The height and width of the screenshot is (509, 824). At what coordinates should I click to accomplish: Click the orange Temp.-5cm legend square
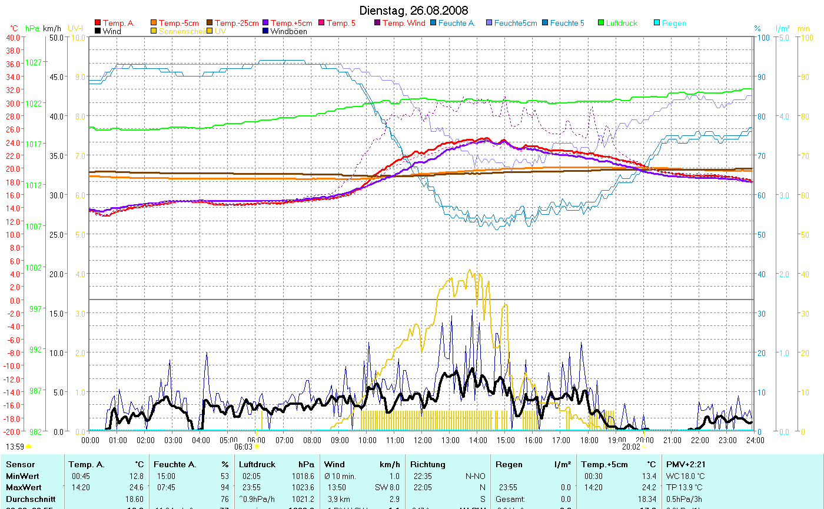tap(154, 24)
